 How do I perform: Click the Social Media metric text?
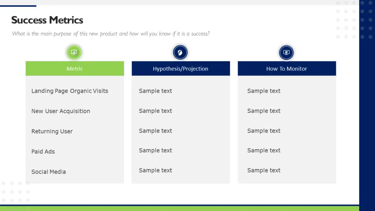click(49, 171)
